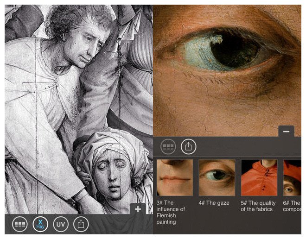Open the partially visible sixth detail thumbnail
306x239 pixels.
pyautogui.click(x=292, y=177)
